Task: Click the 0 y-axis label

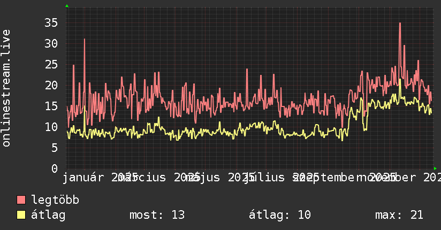Action: pyautogui.click(x=55, y=168)
